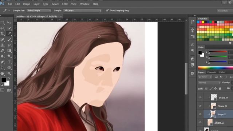Select the Eyedropper tool in the toolbox
The image size is (233, 131).
point(9,34)
